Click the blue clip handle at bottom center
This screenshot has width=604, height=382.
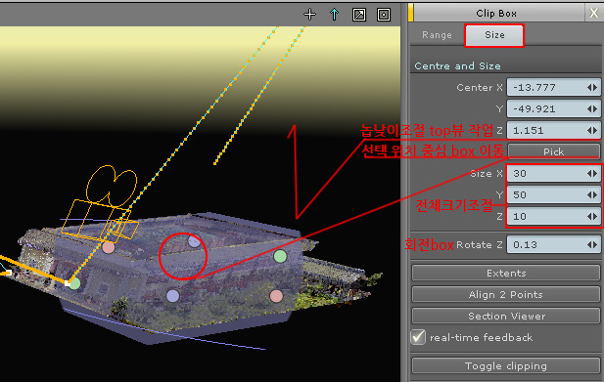[x=172, y=295]
